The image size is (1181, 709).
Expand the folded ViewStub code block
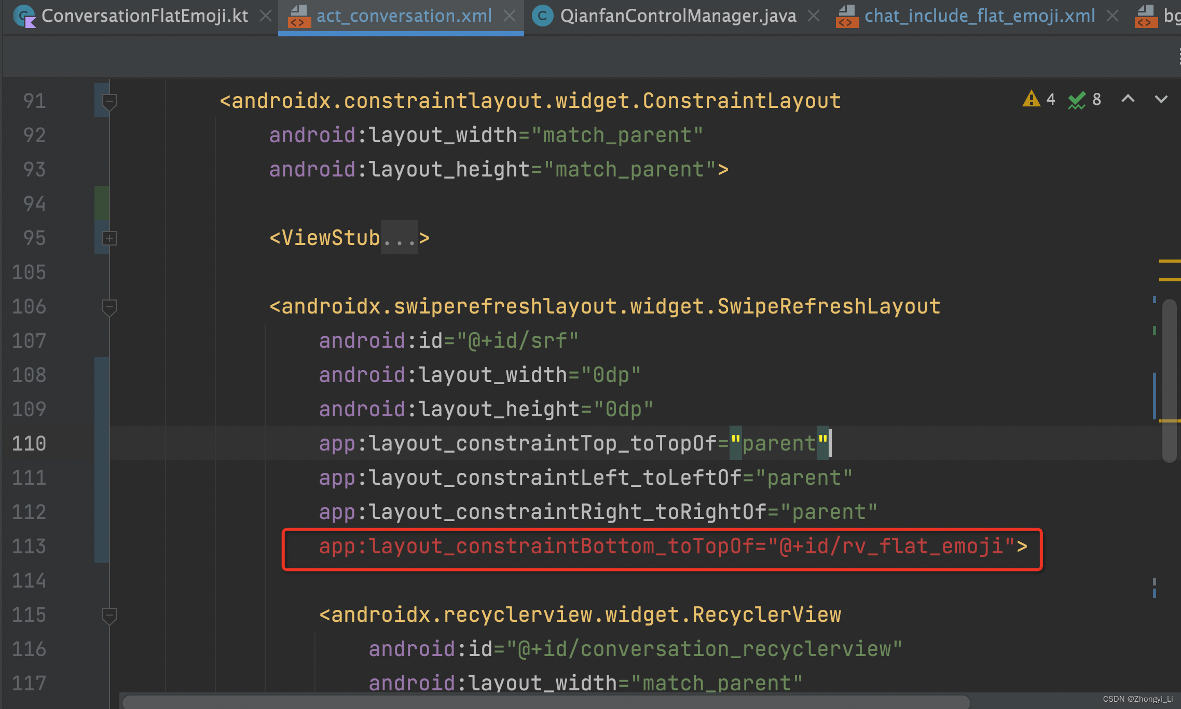[109, 238]
